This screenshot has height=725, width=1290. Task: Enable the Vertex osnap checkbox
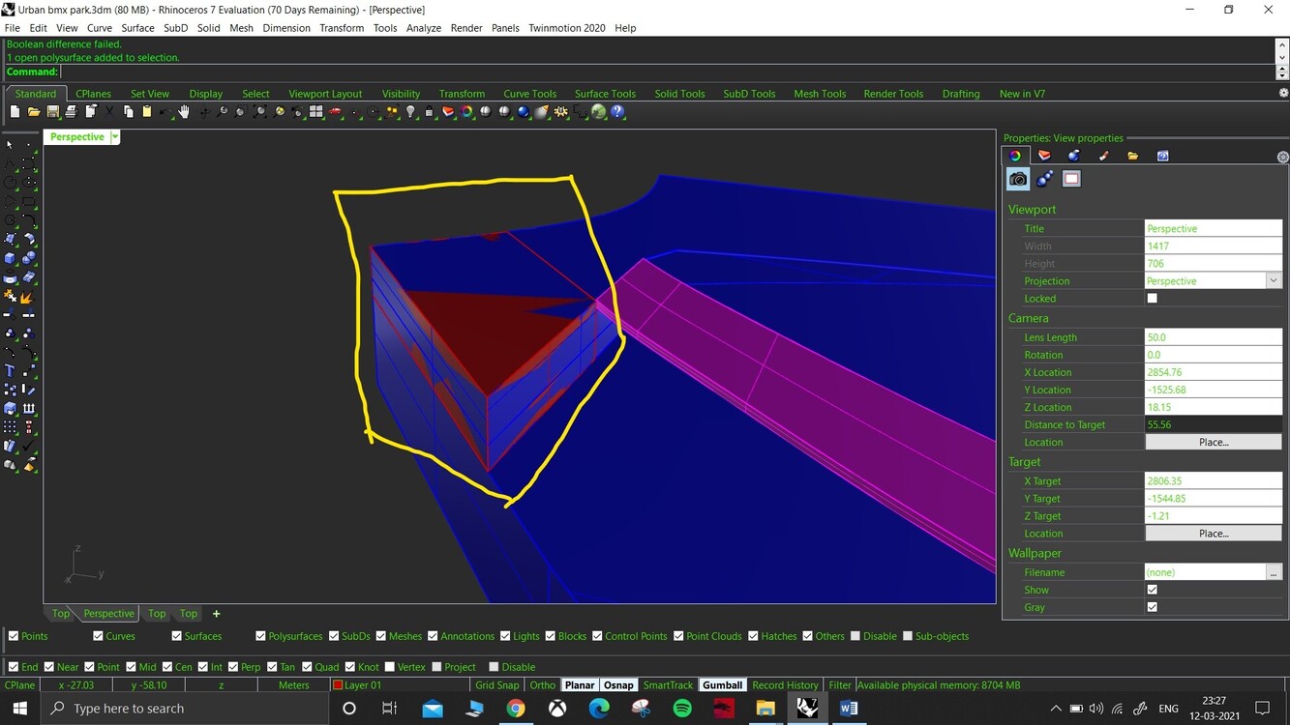390,667
